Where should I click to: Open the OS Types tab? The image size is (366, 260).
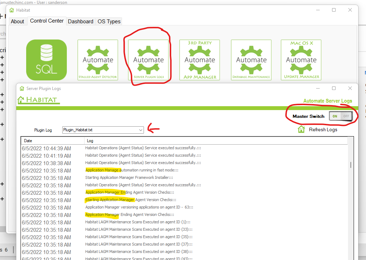[x=109, y=22]
